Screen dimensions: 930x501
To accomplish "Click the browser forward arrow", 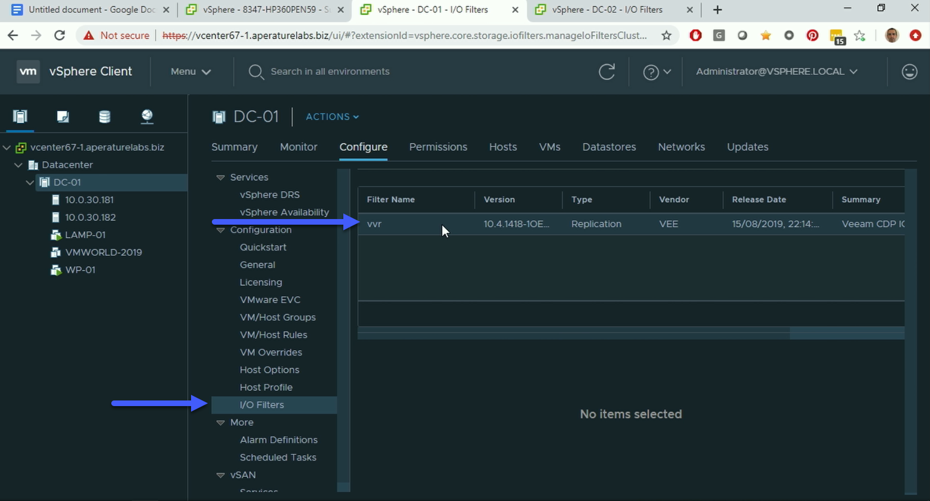I will coord(36,35).
